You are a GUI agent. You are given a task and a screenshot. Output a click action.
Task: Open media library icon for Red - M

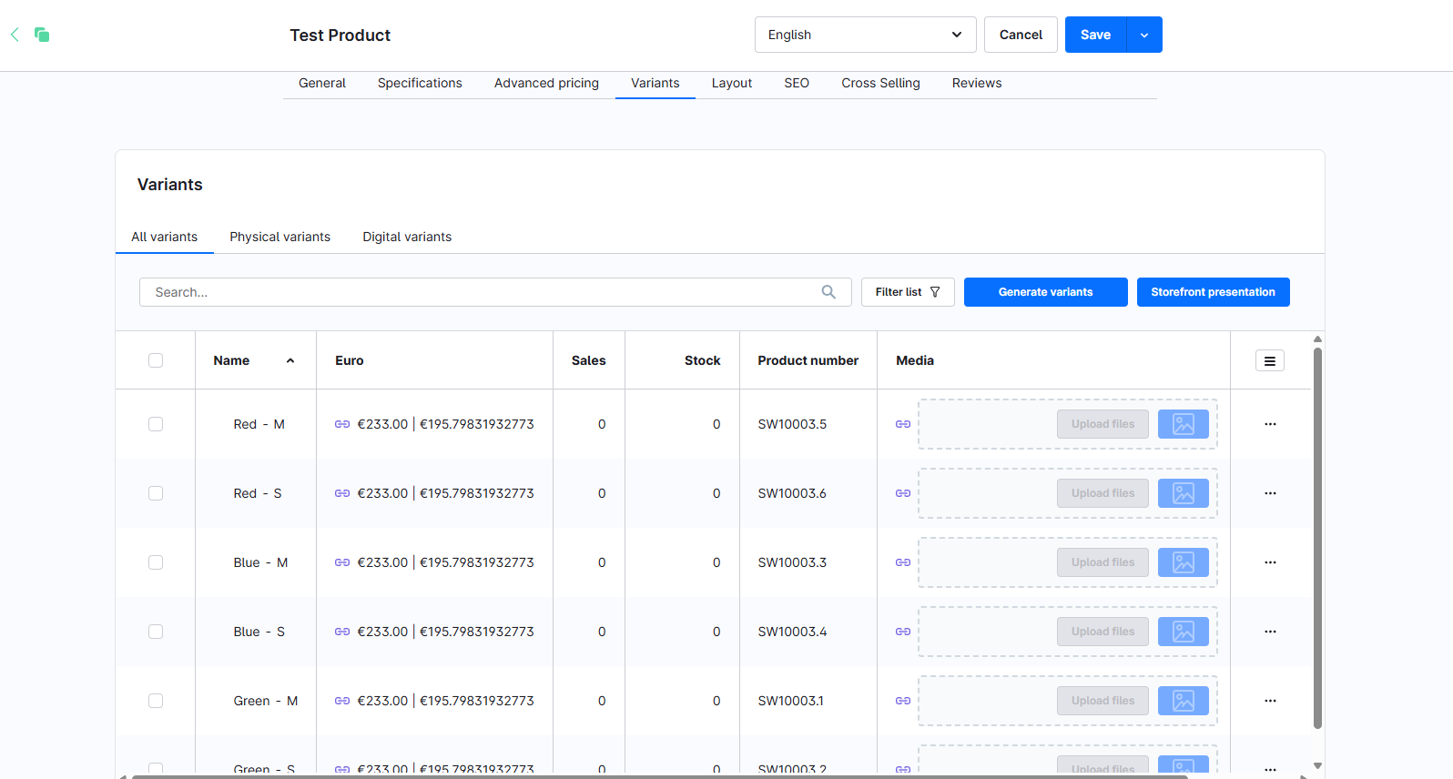pos(1184,424)
